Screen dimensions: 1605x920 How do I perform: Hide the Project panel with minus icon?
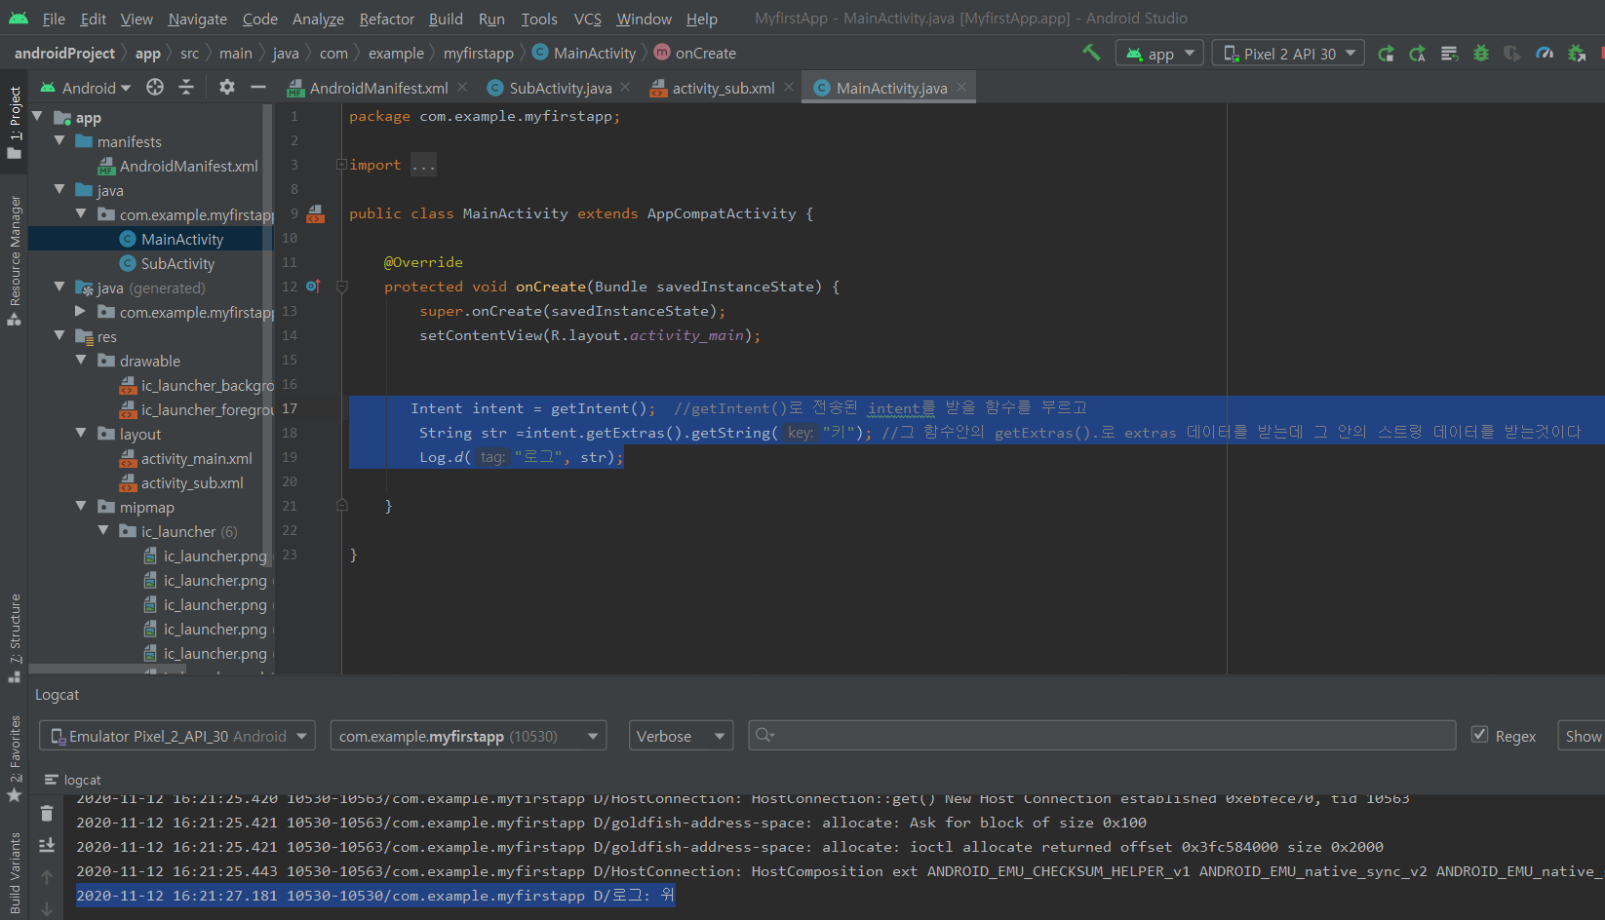point(258,87)
